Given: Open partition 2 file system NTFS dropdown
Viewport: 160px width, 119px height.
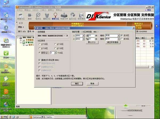Looking at the screenshot, I should point(83,39).
